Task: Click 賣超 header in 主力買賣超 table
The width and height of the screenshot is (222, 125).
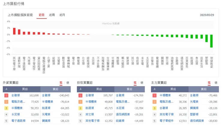Action: tap(204, 89)
